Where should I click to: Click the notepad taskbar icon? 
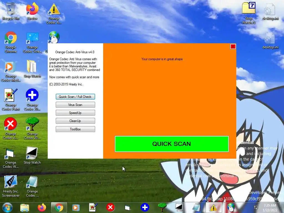pyautogui.click(x=196, y=207)
